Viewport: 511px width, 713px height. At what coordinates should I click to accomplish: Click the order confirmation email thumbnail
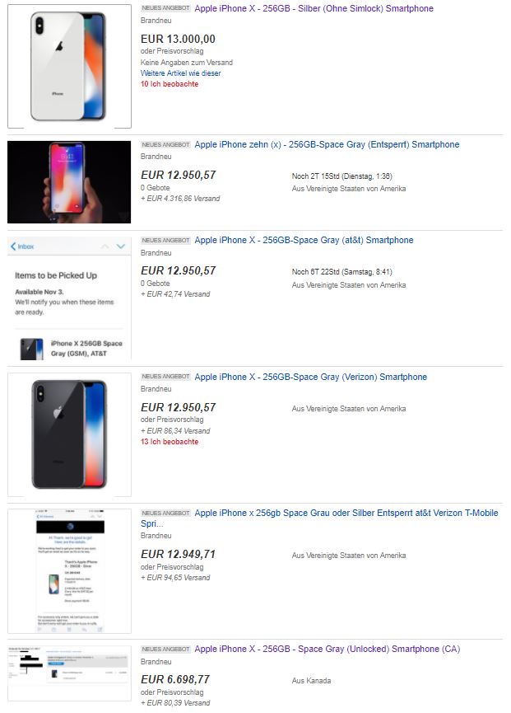click(69, 571)
